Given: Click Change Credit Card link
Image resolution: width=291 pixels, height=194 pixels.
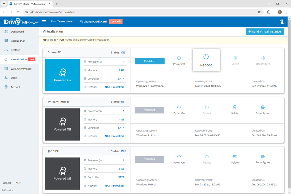Looking at the screenshot, I should pos(93,22).
